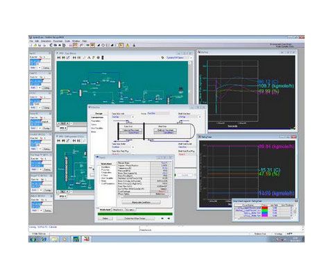Click the dark flask icon in main toolbar

click(134, 45)
